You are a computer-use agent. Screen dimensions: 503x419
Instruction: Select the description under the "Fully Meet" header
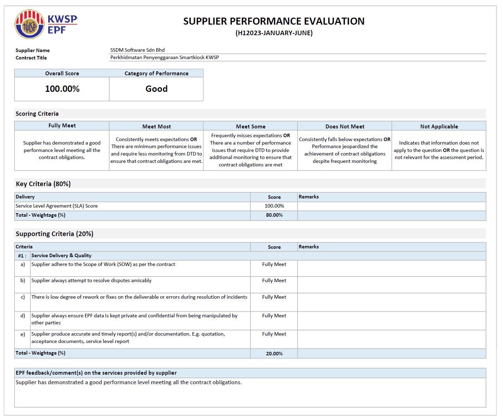click(62, 150)
